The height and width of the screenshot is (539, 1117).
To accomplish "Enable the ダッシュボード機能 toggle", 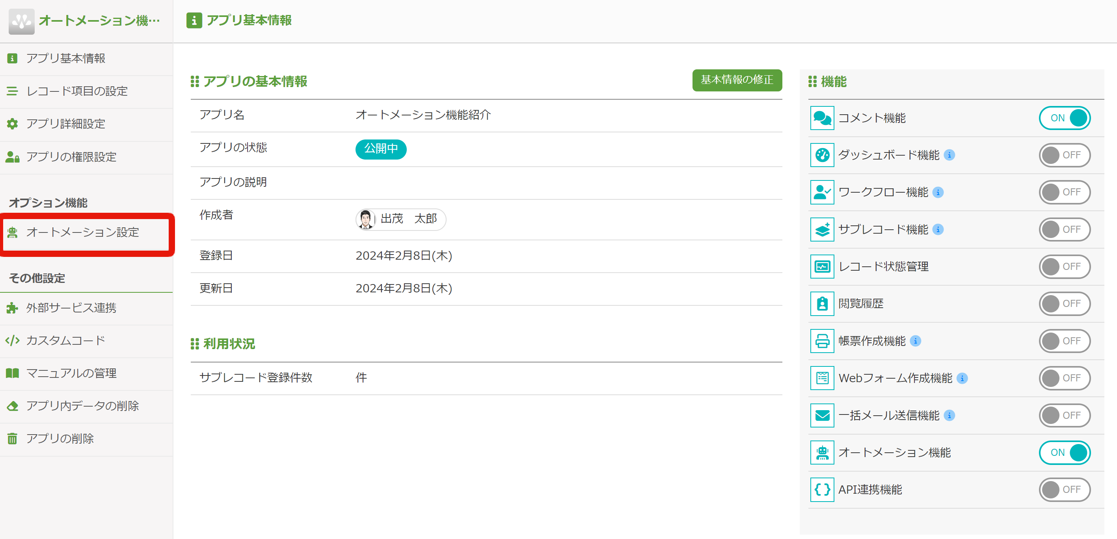I will pyautogui.click(x=1064, y=155).
